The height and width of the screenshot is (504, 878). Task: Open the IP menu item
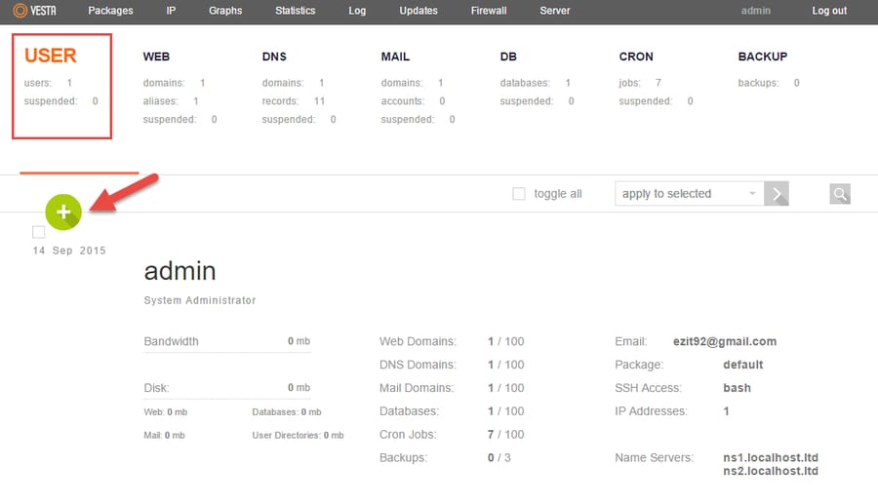(x=171, y=11)
